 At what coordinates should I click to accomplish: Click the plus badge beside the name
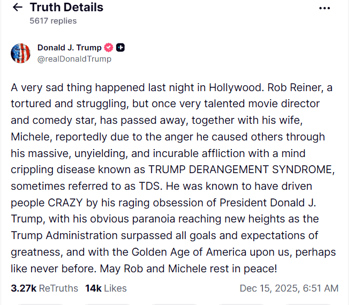click(x=120, y=48)
